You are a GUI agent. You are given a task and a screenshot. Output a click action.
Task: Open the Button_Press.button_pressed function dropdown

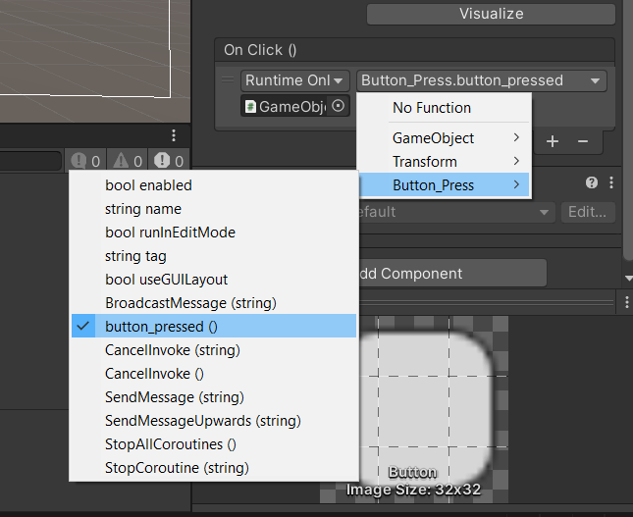[482, 80]
